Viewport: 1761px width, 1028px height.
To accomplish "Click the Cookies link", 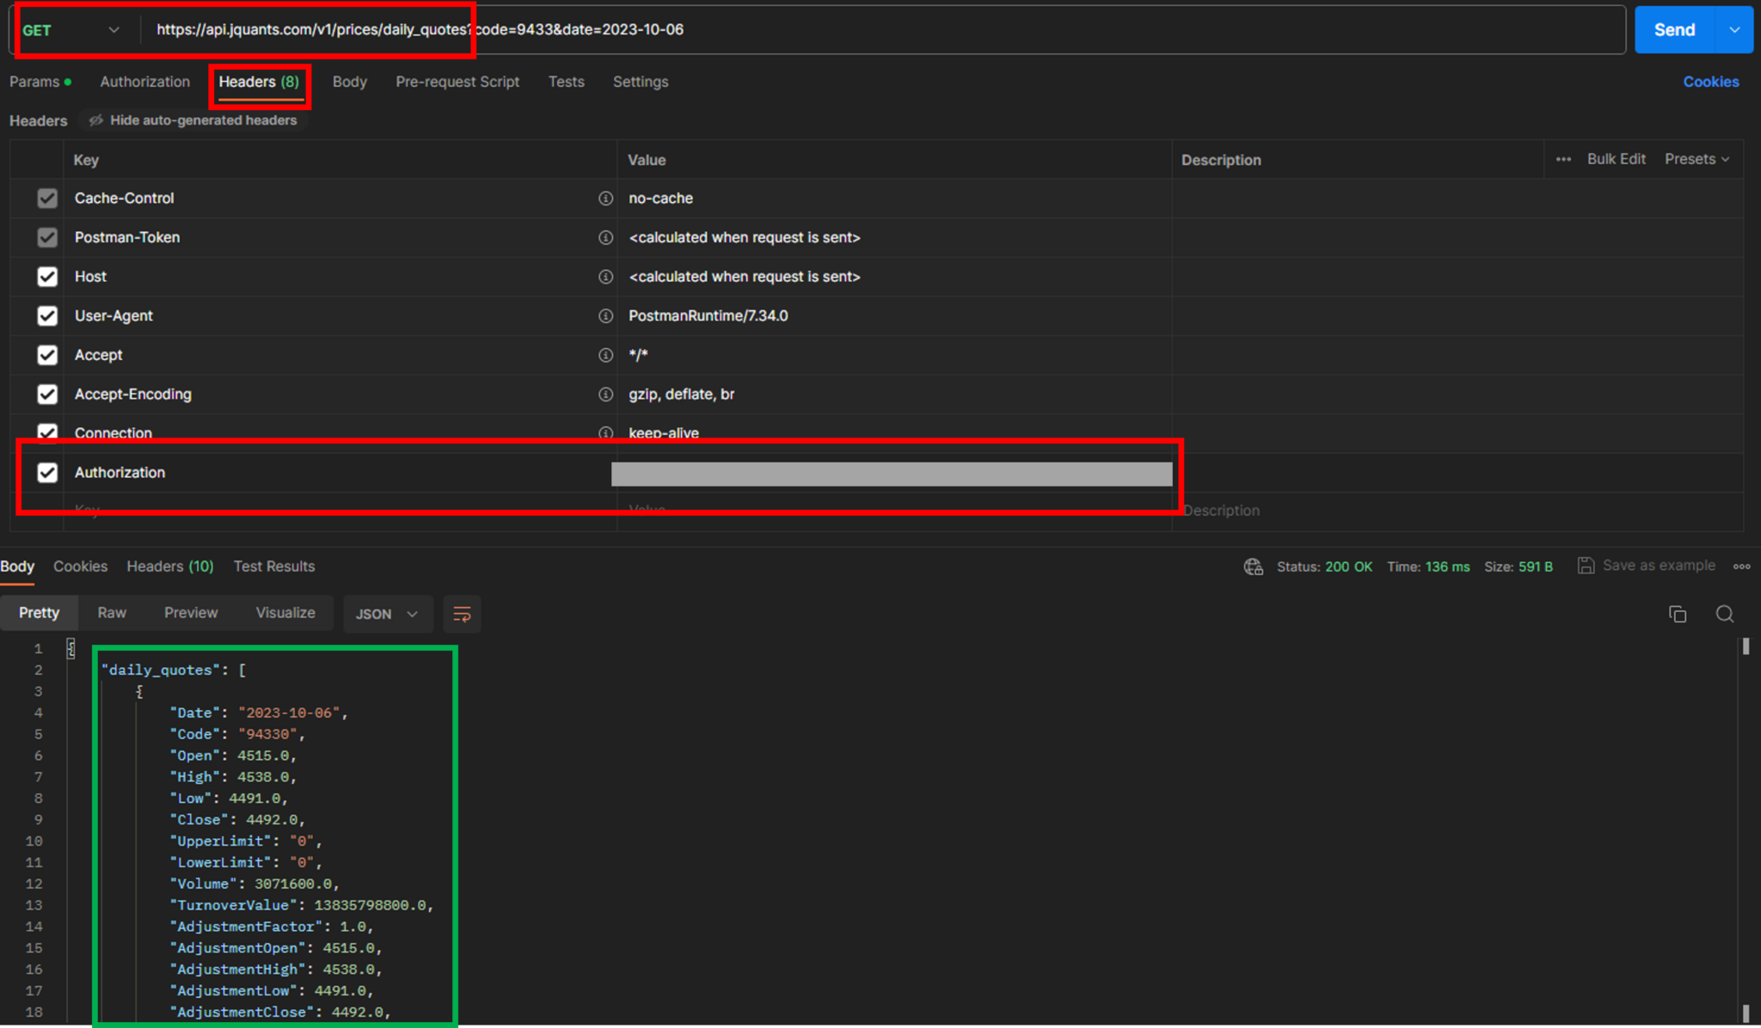I will (1710, 82).
